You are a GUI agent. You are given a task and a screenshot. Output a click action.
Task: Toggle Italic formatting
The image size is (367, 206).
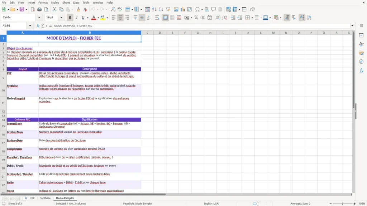pyautogui.click(x=77, y=18)
